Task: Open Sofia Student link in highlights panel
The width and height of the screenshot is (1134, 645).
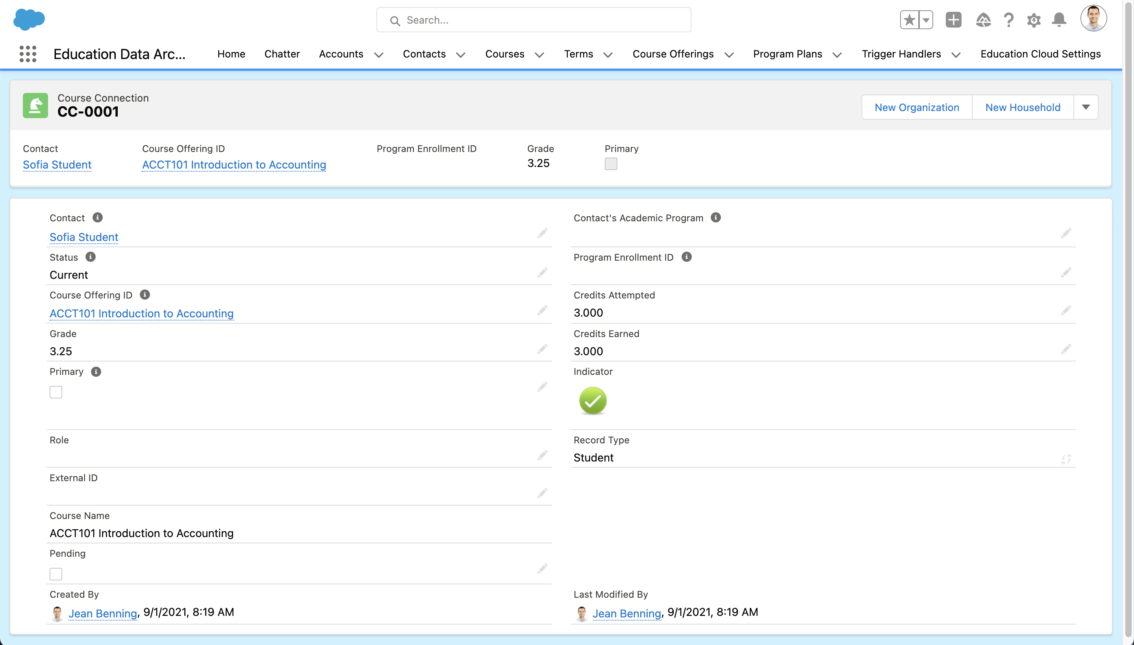Action: [57, 165]
